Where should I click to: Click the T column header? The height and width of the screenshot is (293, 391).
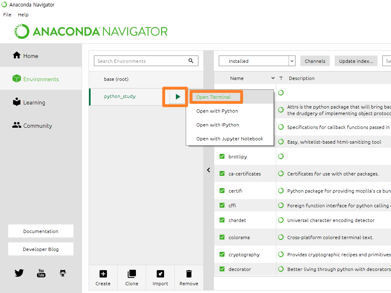pos(281,78)
